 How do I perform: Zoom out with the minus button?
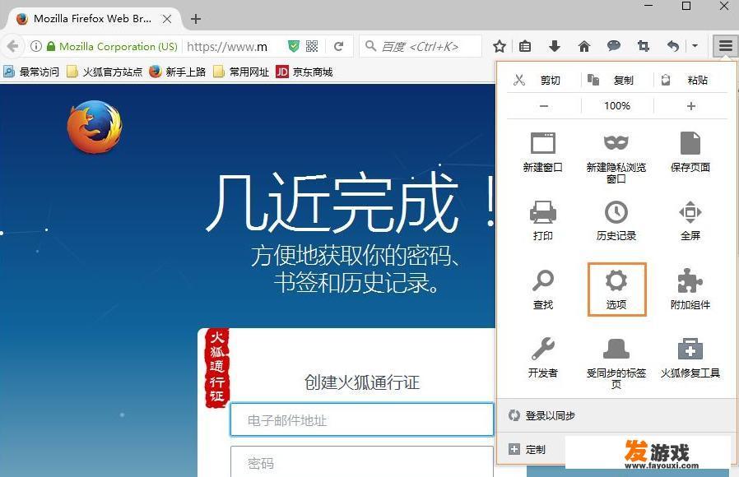coord(543,106)
